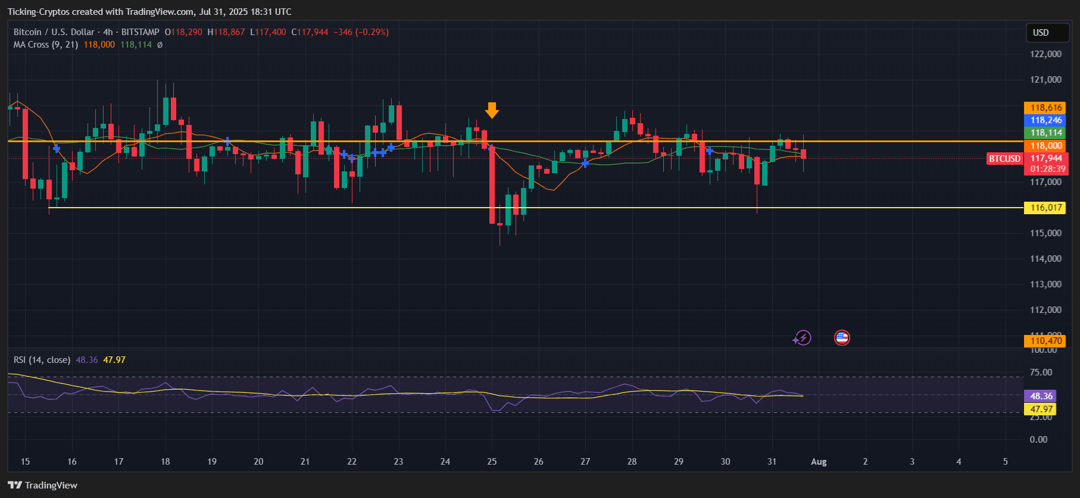The height and width of the screenshot is (498, 1080).
Task: Click the Aug label on the time axis
Action: [x=819, y=462]
